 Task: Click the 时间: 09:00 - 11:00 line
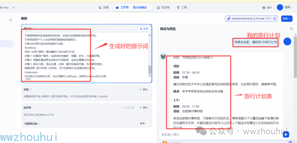[186, 106]
